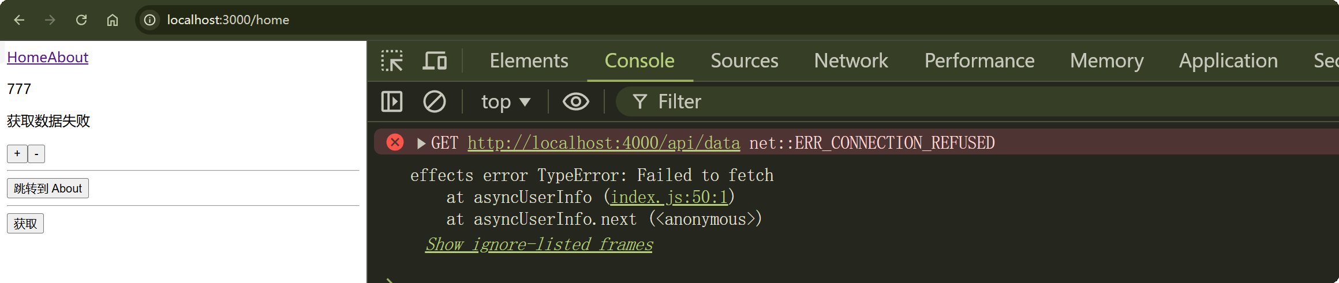
Task: View site information icon in address bar
Action: tap(149, 20)
